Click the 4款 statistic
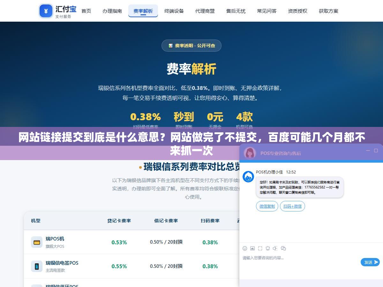The width and height of the screenshot is (383, 287). 244,117
